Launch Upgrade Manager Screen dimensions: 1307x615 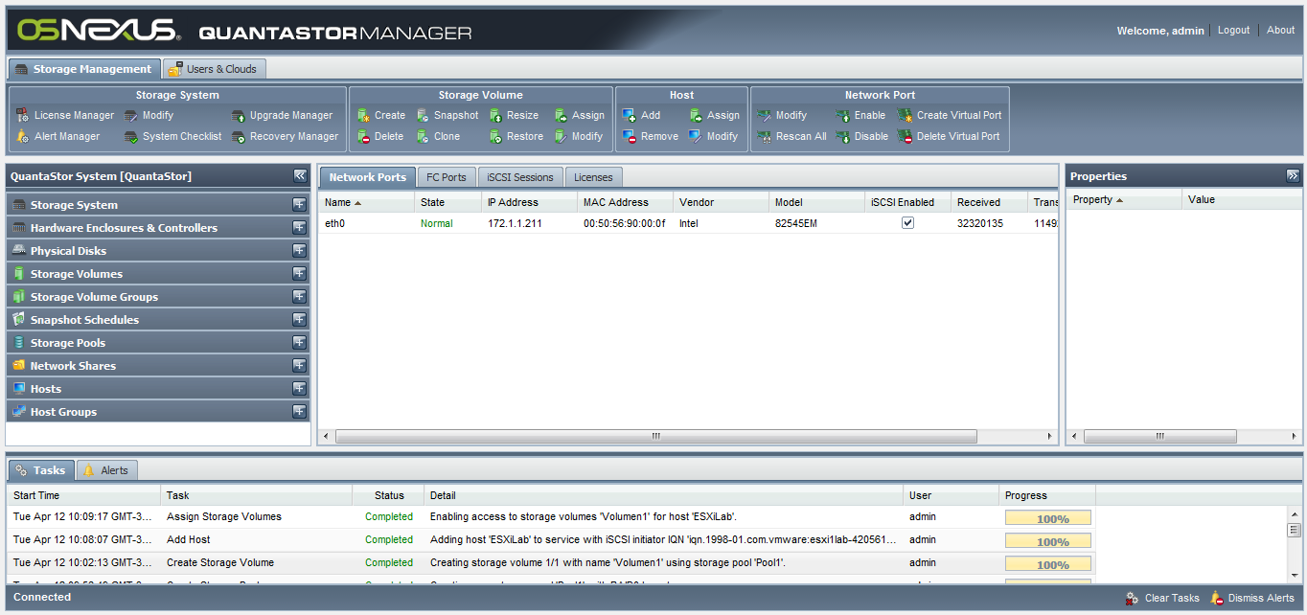point(282,115)
